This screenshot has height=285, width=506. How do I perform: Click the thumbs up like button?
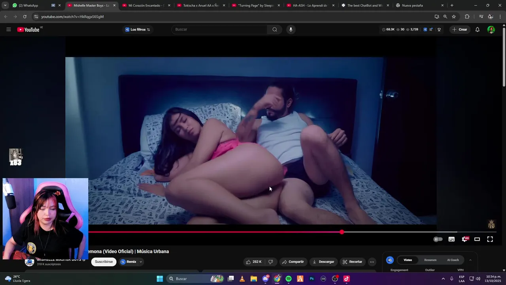click(x=254, y=262)
